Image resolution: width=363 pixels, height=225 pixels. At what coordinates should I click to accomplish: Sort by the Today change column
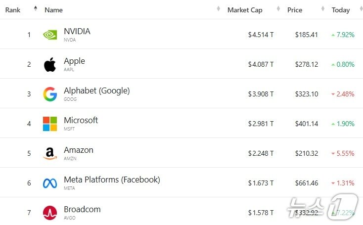(341, 10)
